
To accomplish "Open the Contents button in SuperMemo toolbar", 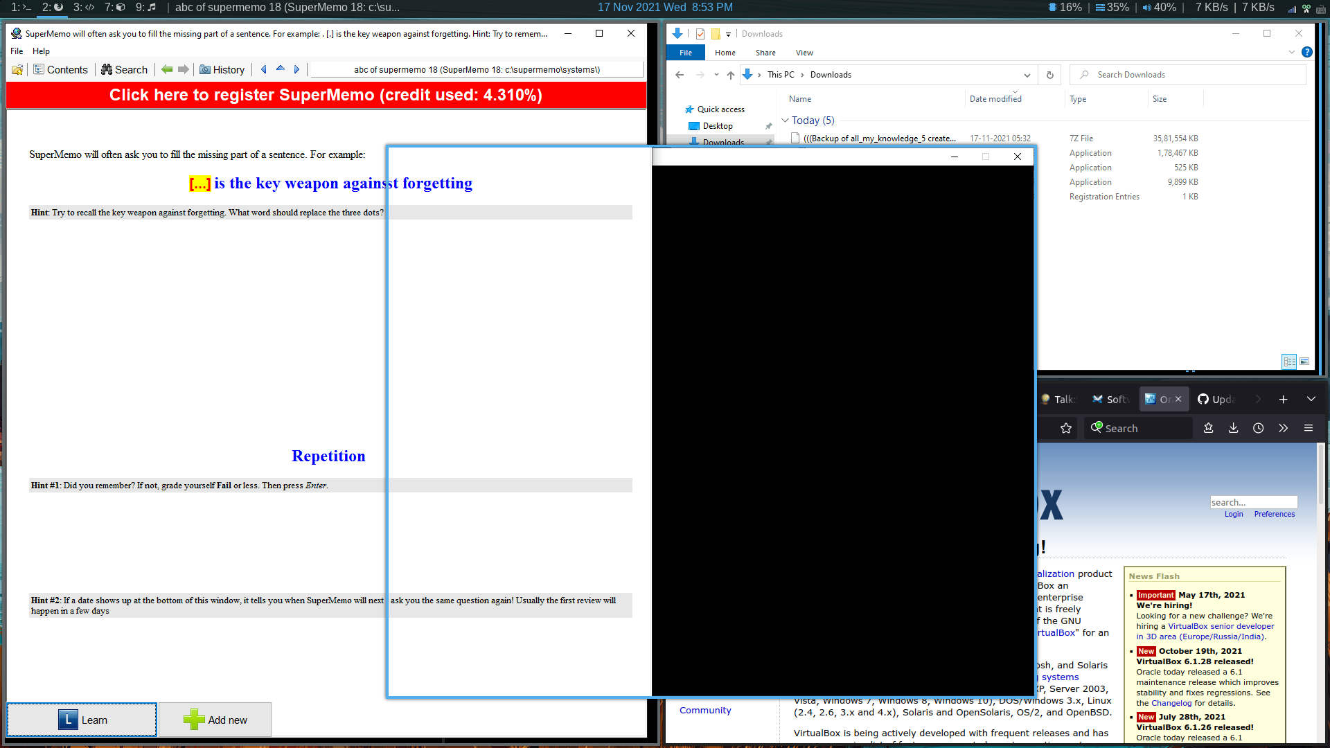I will [x=61, y=69].
